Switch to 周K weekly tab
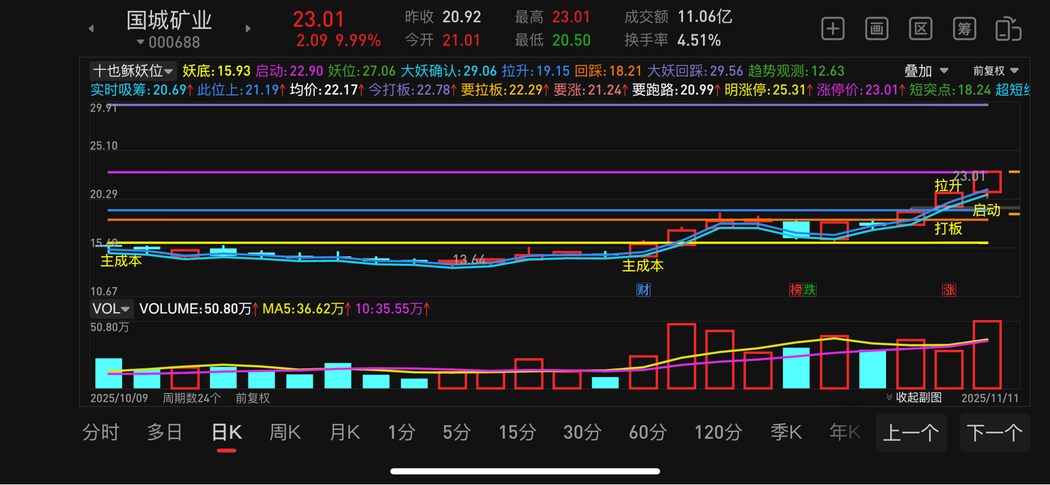The width and height of the screenshot is (1050, 485). tap(285, 433)
